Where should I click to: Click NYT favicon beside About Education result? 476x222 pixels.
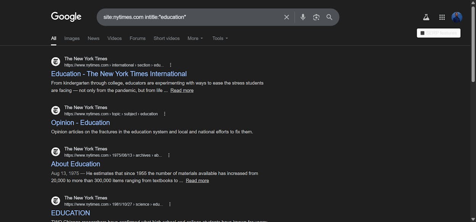tap(56, 152)
